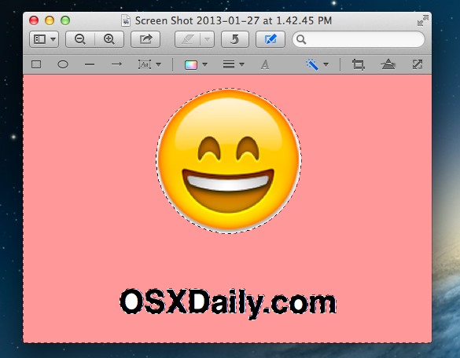Open the font style A button
Screen dimensions: 460x358
point(265,64)
